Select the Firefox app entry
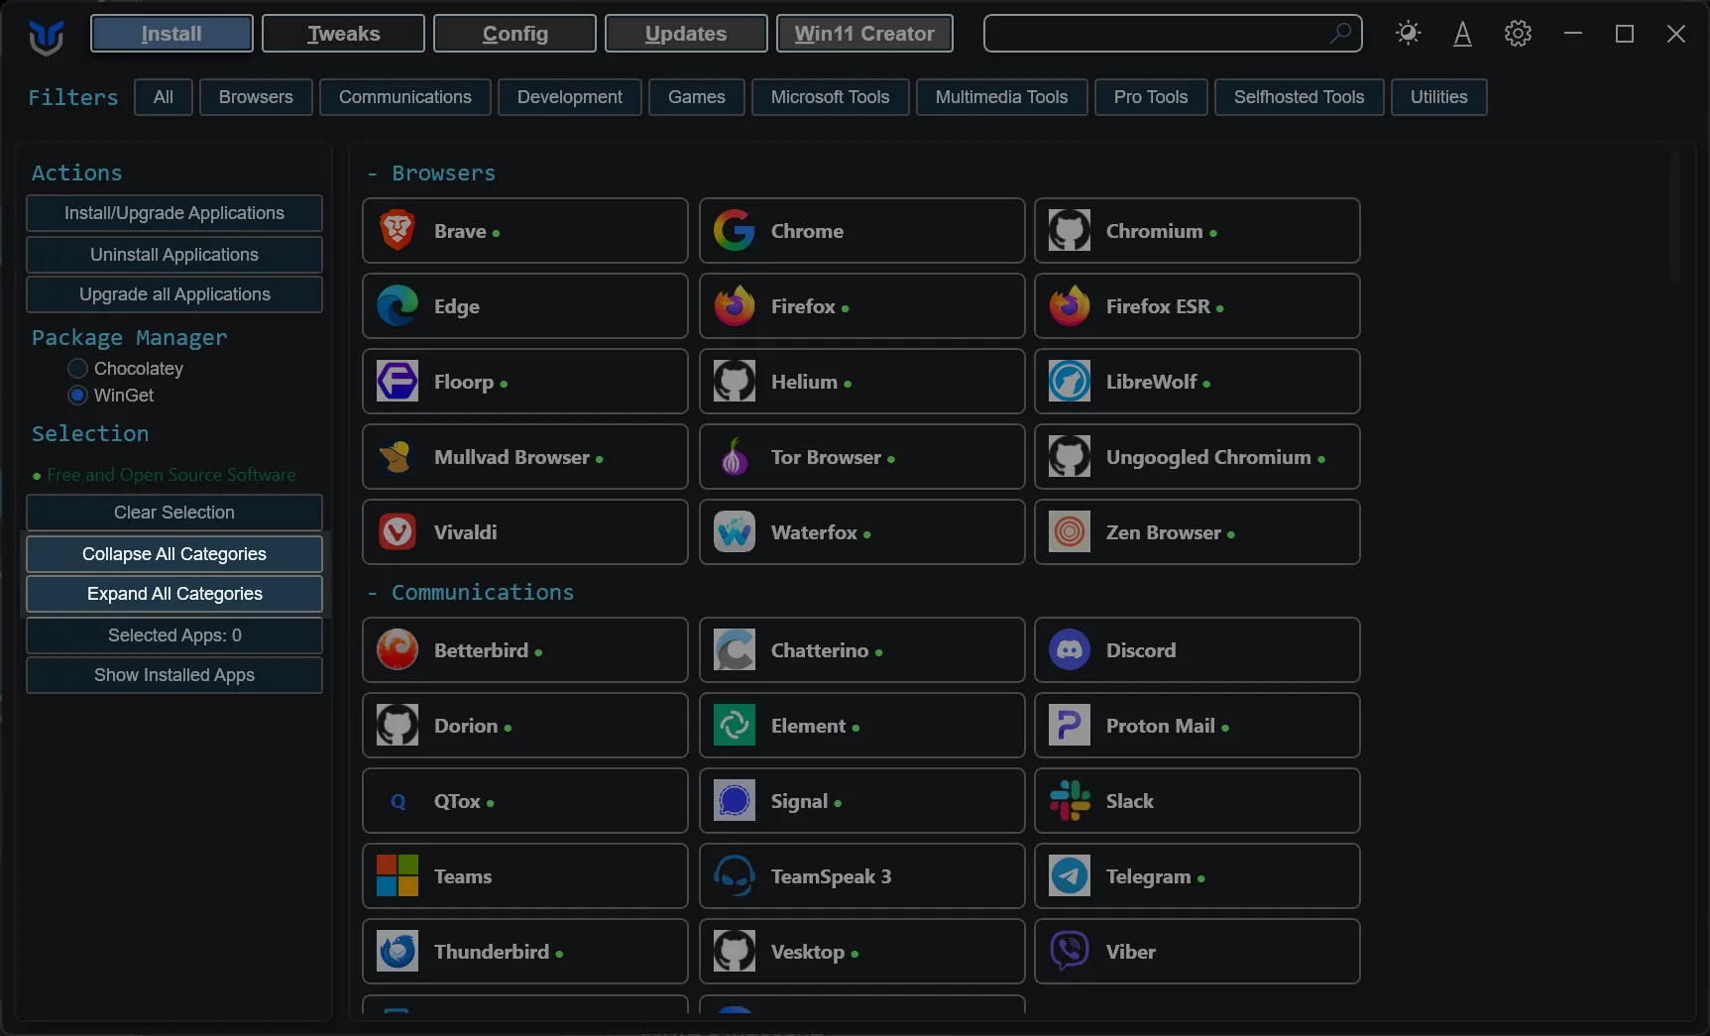This screenshot has width=1710, height=1036. (861, 305)
